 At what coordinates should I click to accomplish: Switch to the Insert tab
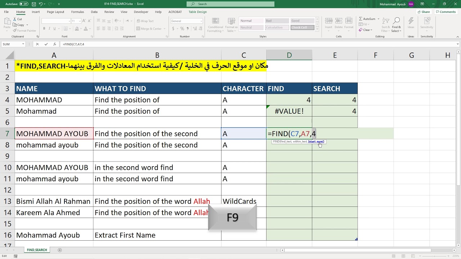[36, 12]
